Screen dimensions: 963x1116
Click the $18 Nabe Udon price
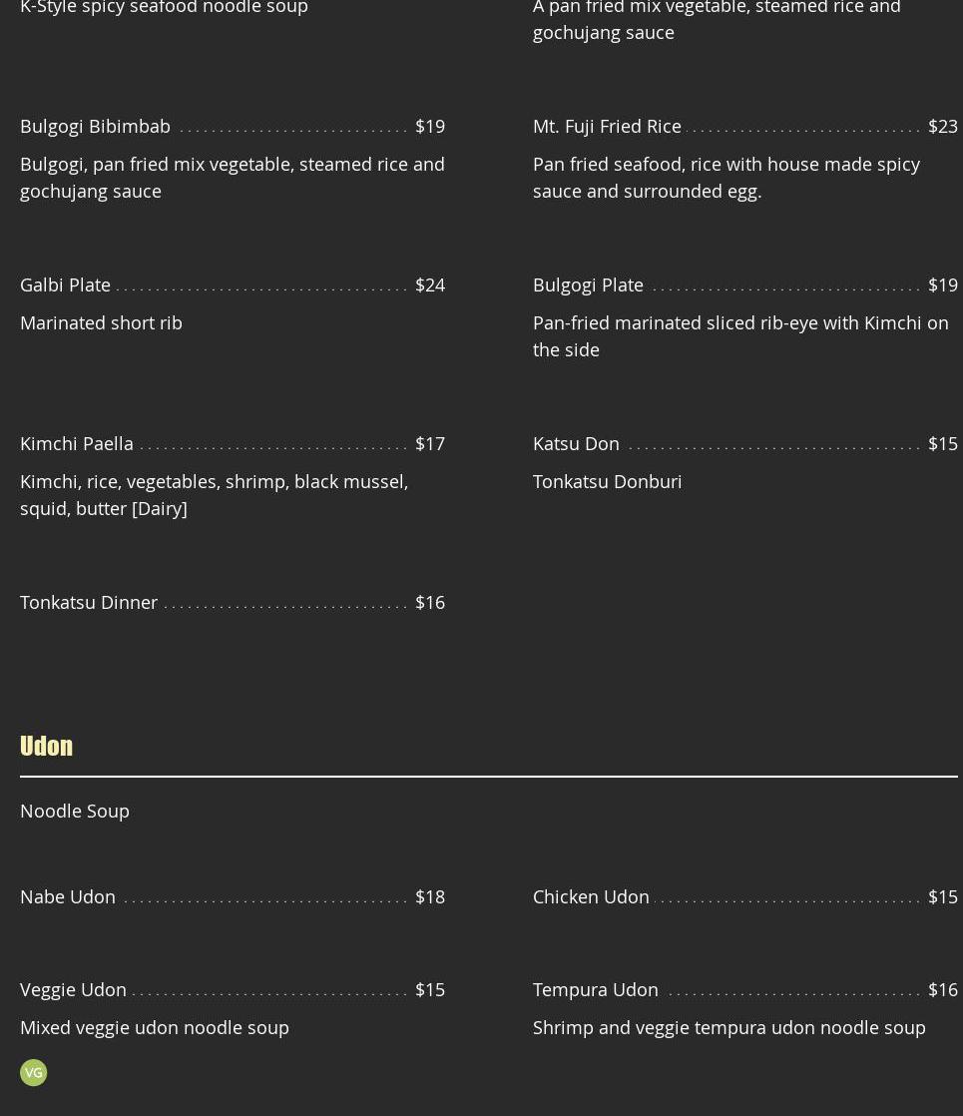point(430,896)
